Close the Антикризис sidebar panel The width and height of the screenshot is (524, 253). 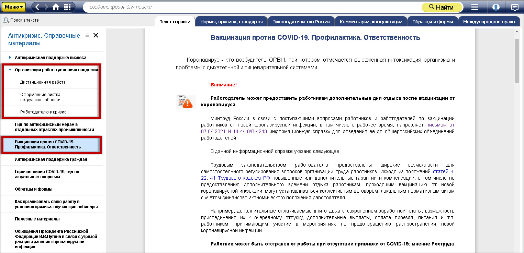pos(96,35)
